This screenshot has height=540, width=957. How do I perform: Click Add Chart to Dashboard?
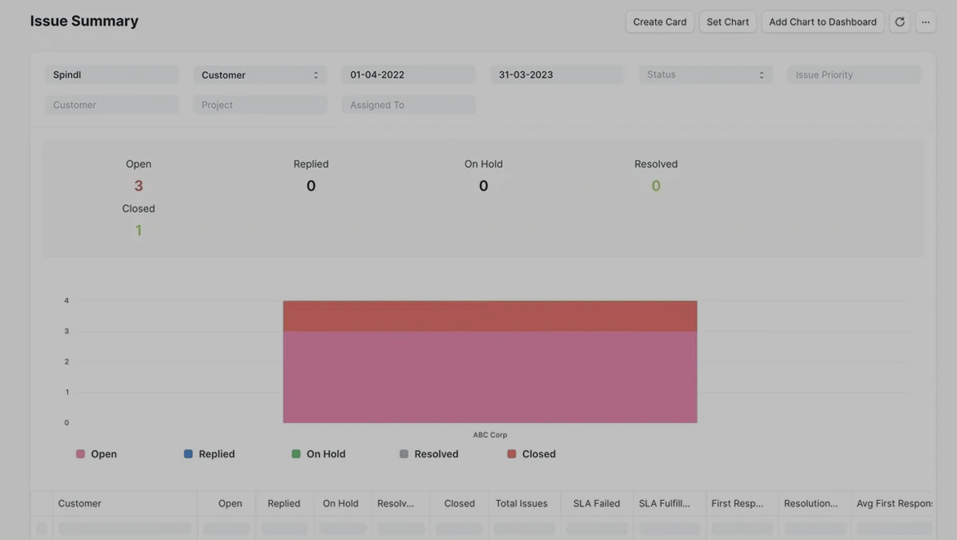click(x=822, y=22)
